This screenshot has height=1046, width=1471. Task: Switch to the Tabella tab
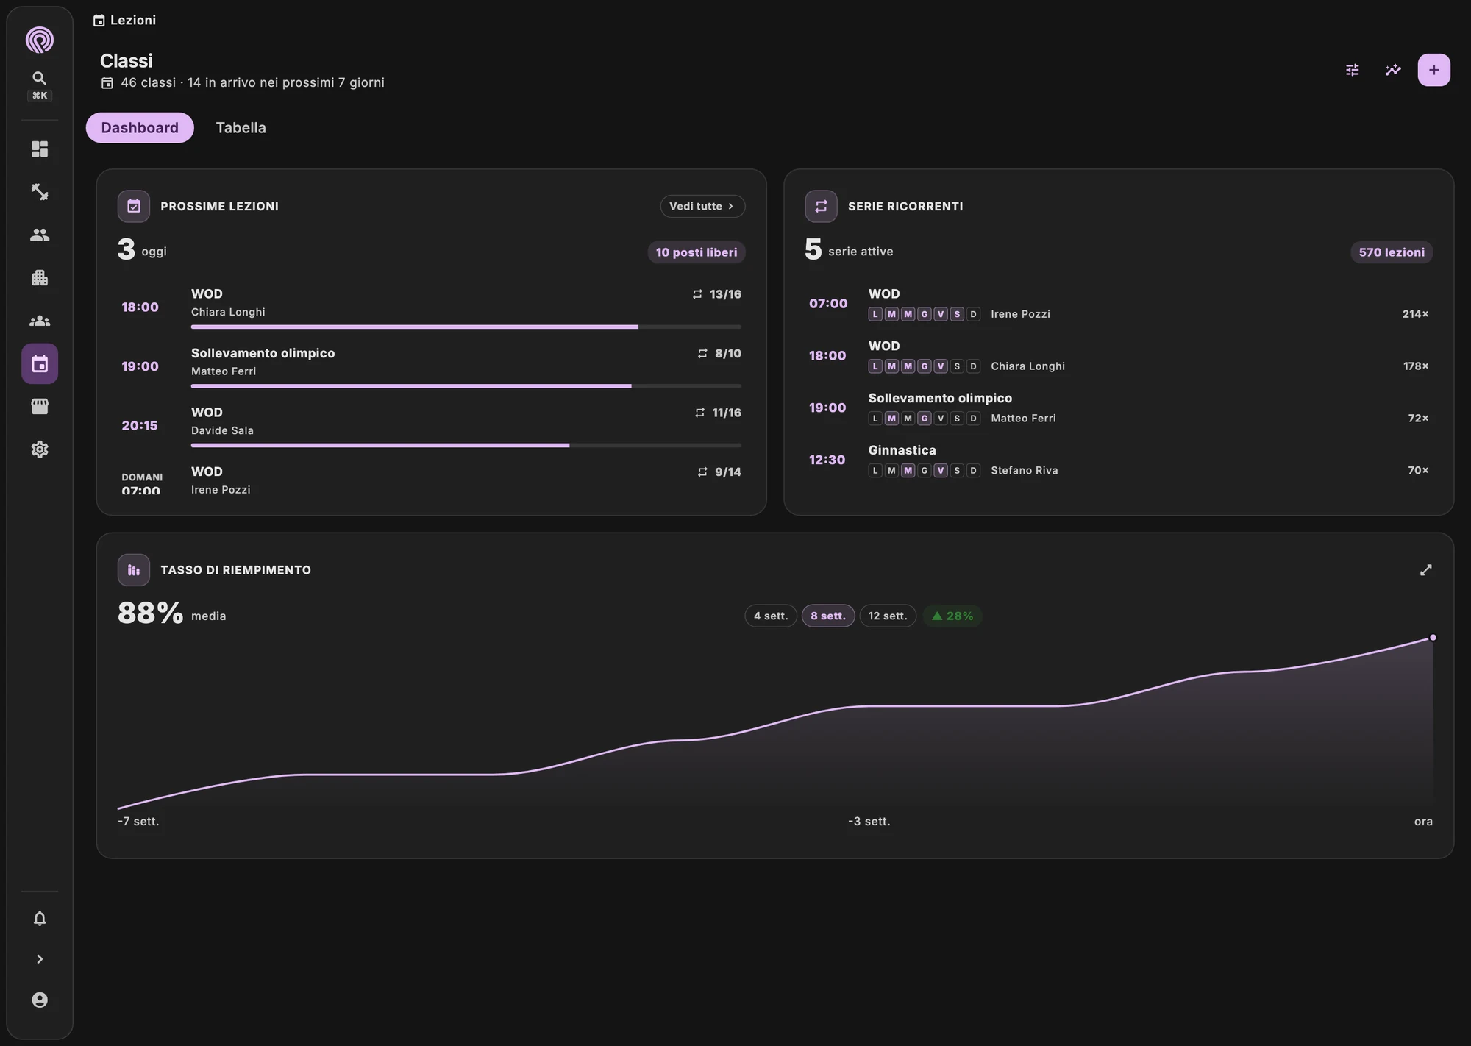pyautogui.click(x=241, y=128)
